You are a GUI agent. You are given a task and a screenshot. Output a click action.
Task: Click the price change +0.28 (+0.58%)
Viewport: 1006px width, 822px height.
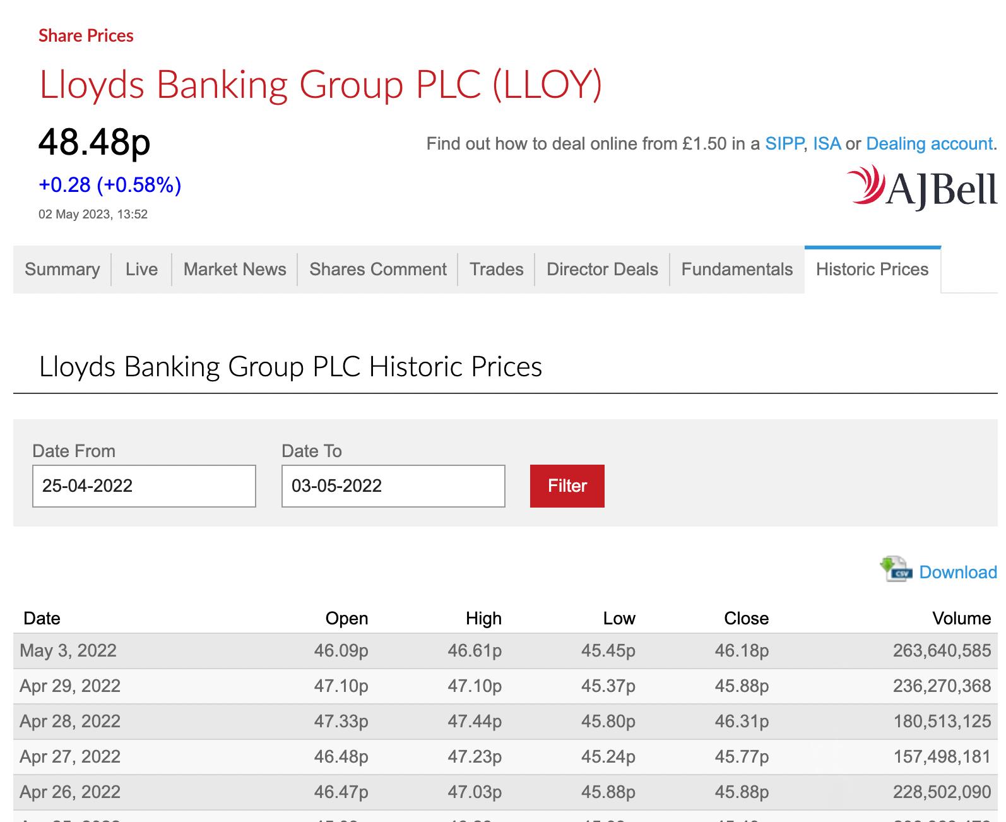point(110,185)
